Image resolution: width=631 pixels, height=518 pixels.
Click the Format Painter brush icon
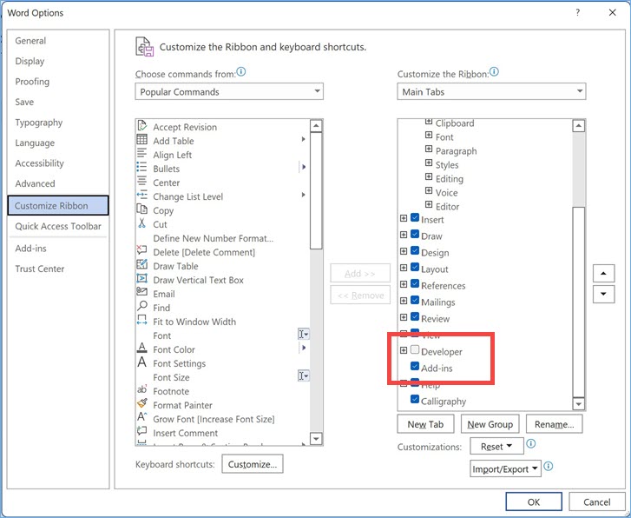(142, 405)
